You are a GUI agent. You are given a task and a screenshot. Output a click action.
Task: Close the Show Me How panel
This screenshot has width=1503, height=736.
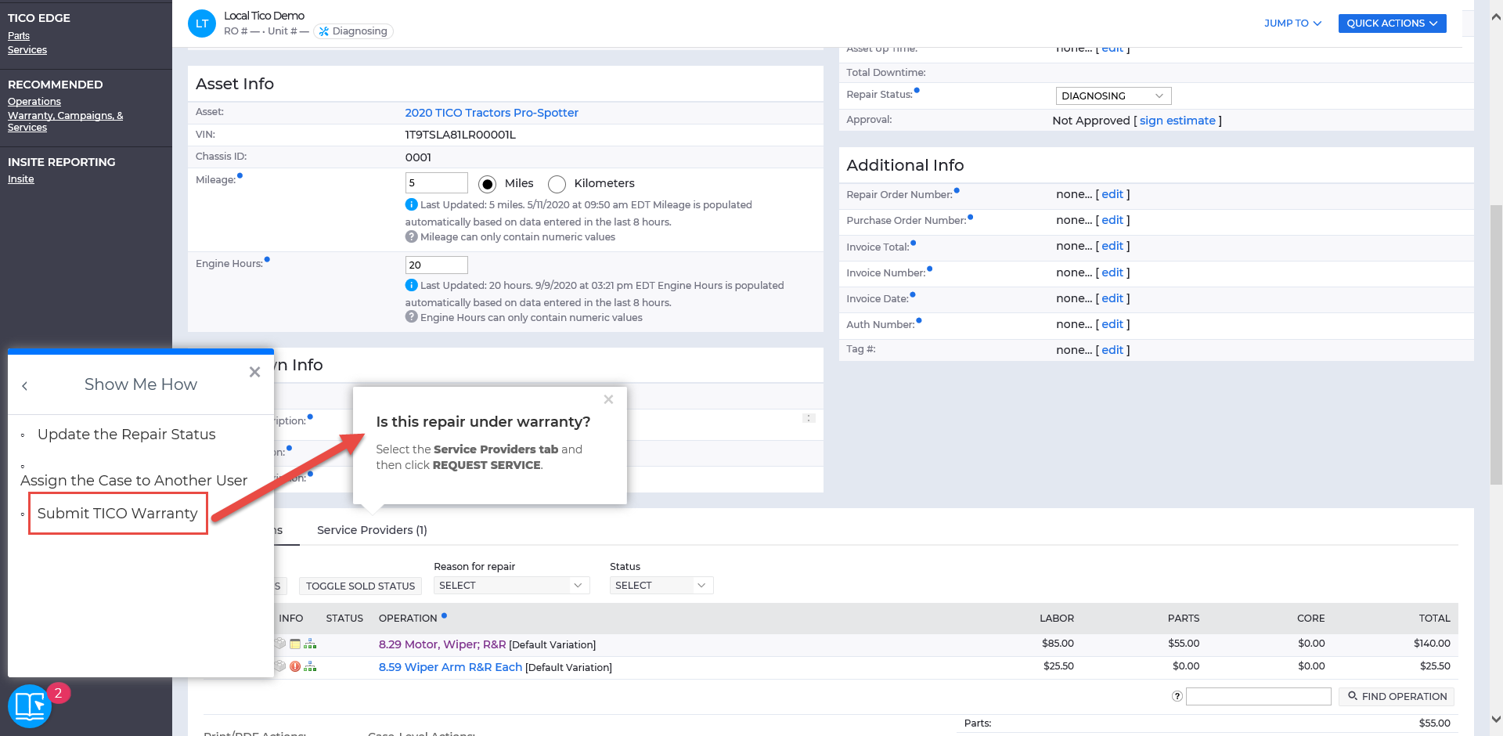pyautogui.click(x=254, y=372)
